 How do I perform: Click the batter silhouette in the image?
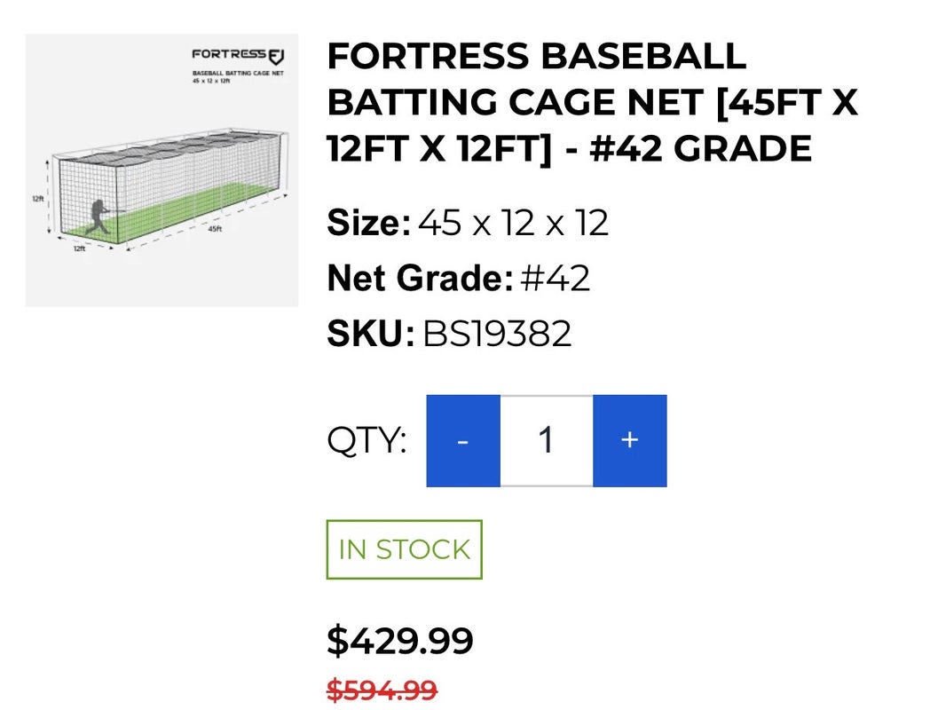99,217
